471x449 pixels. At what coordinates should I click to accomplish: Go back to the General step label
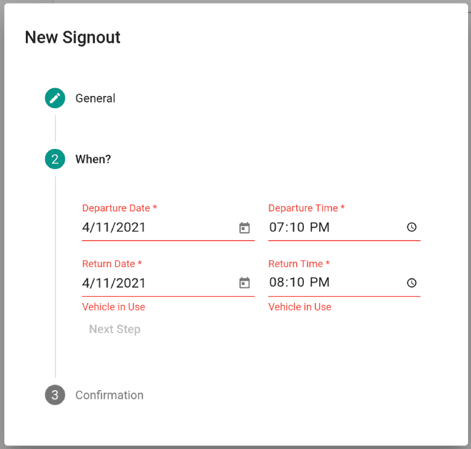tap(95, 98)
